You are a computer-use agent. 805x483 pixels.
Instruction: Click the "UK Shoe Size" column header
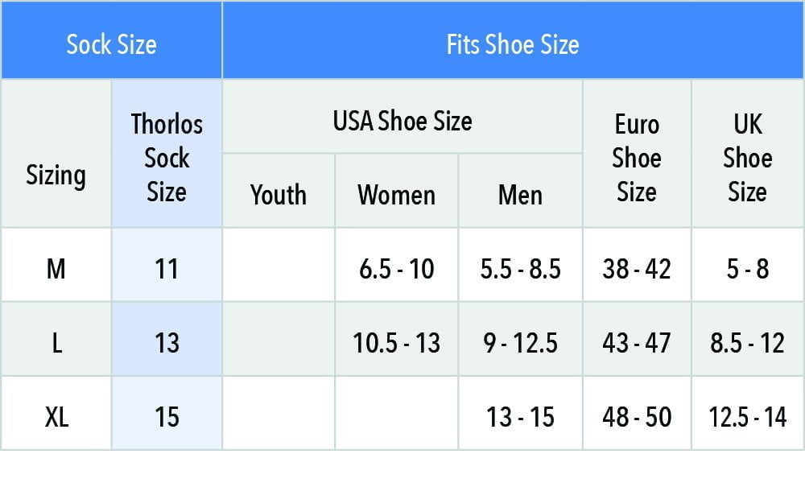747,158
